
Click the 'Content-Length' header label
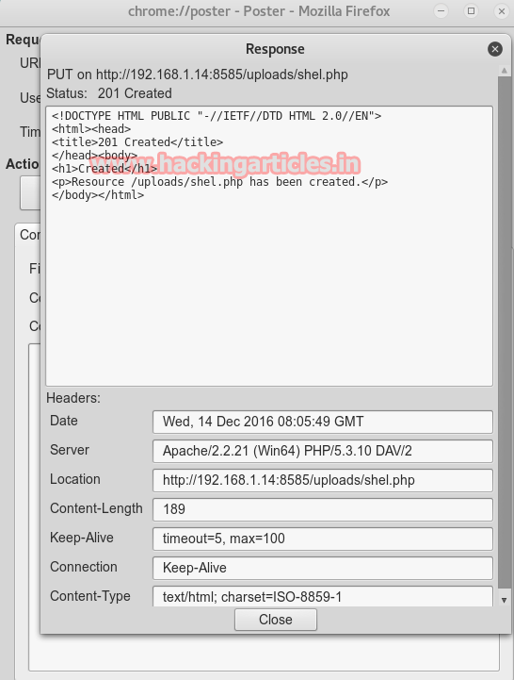[96, 508]
